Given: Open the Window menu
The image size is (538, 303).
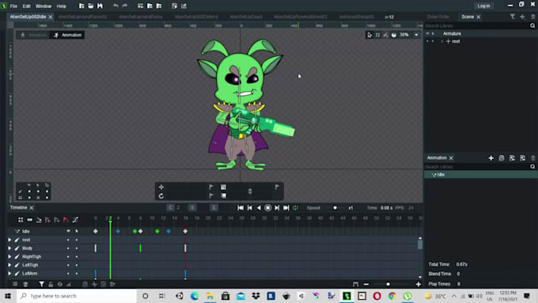Looking at the screenshot, I should coord(44,6).
